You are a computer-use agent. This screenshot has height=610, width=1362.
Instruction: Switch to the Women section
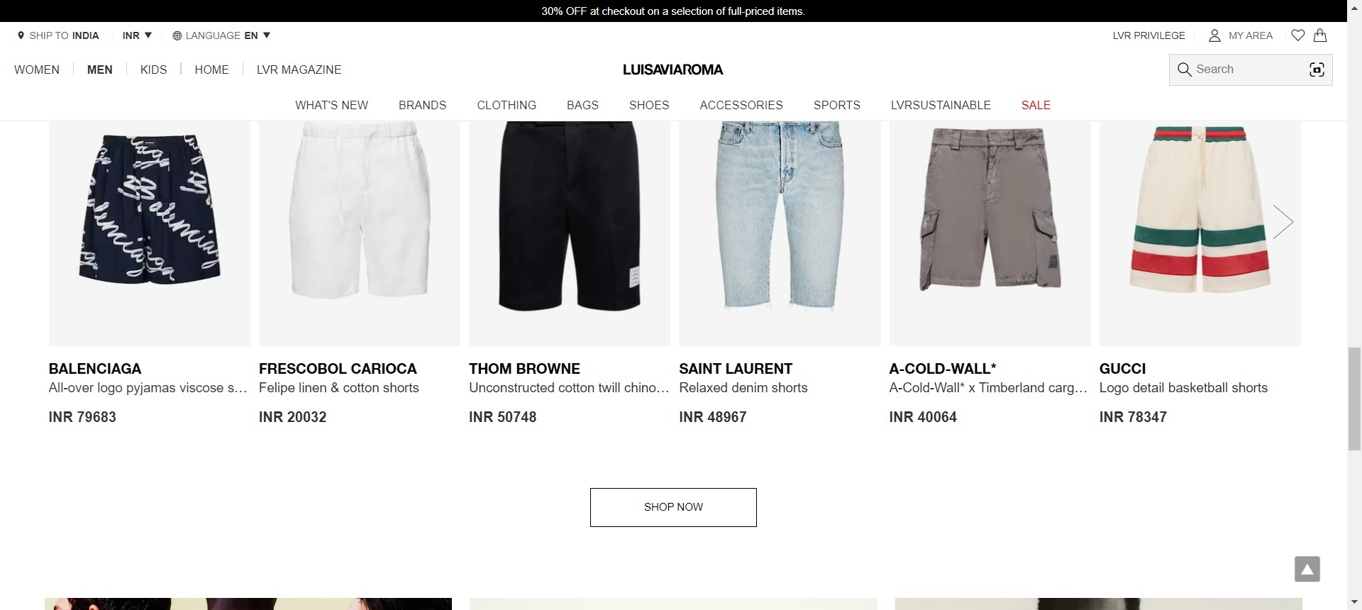[37, 70]
